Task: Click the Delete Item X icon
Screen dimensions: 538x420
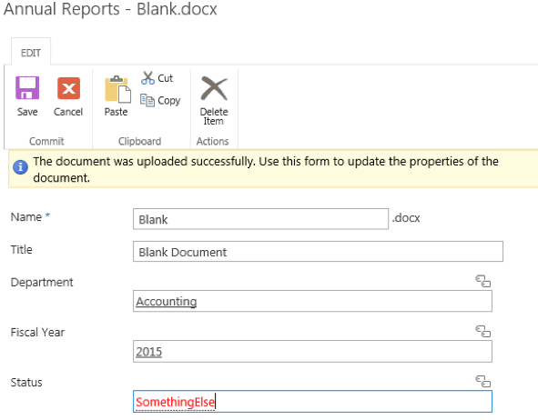Action: (214, 88)
